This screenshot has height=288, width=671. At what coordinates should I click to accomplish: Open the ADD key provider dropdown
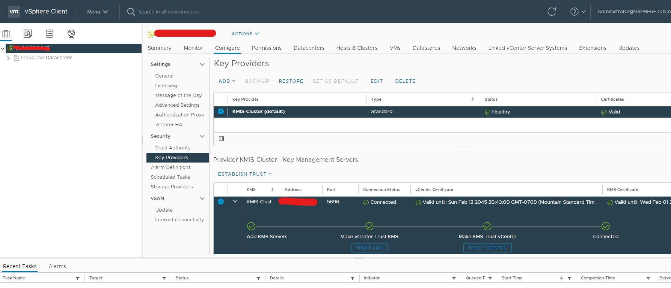(226, 81)
